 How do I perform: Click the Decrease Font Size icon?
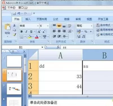[44, 32]
